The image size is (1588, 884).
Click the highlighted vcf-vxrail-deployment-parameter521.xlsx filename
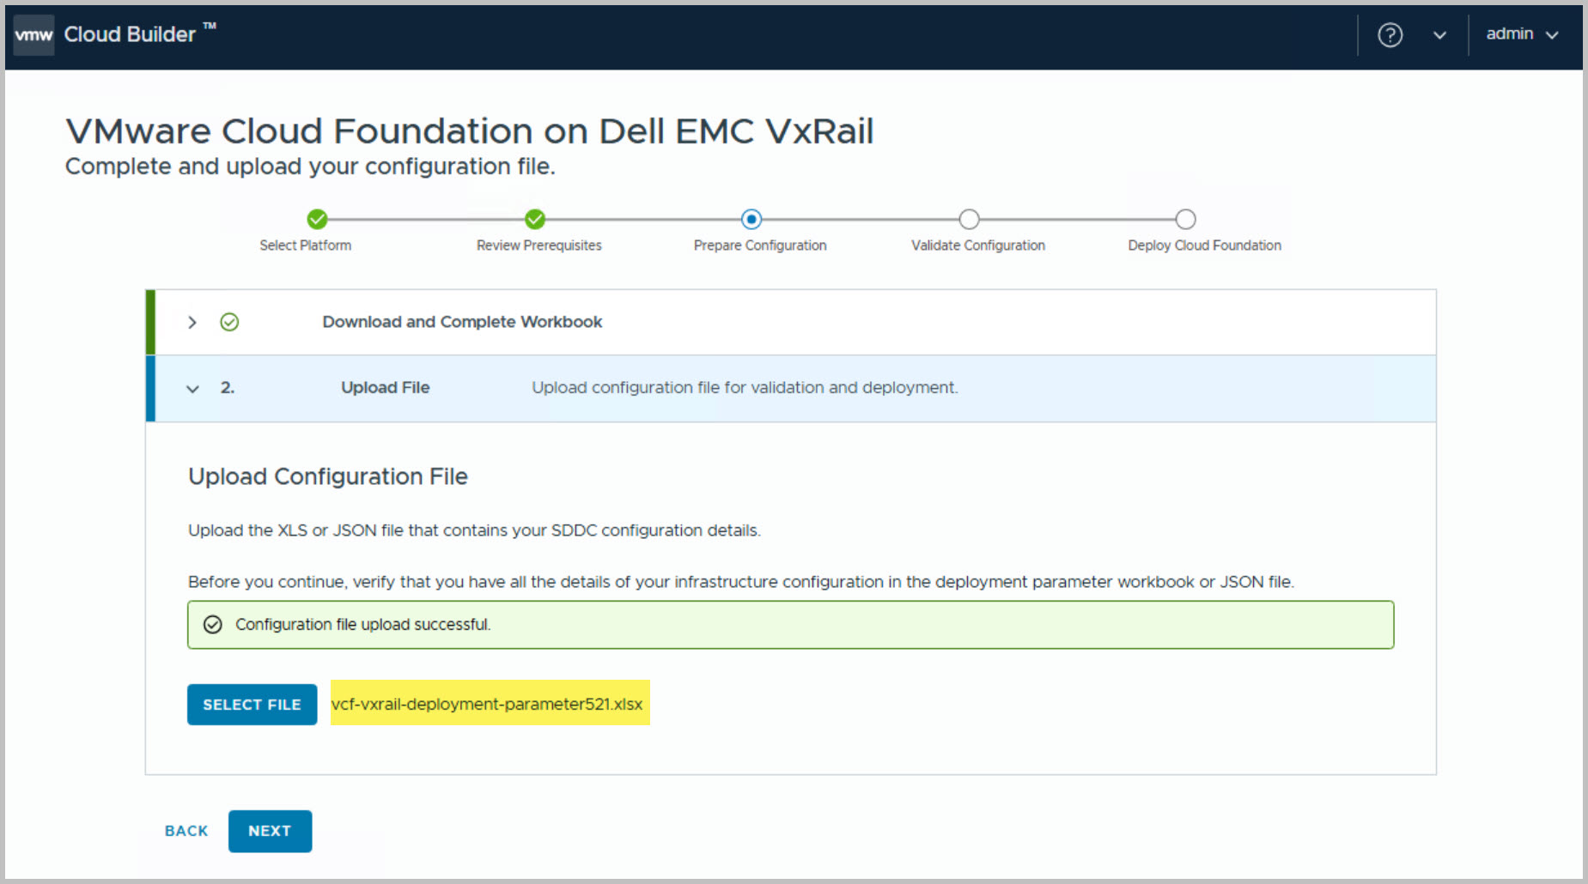tap(487, 704)
